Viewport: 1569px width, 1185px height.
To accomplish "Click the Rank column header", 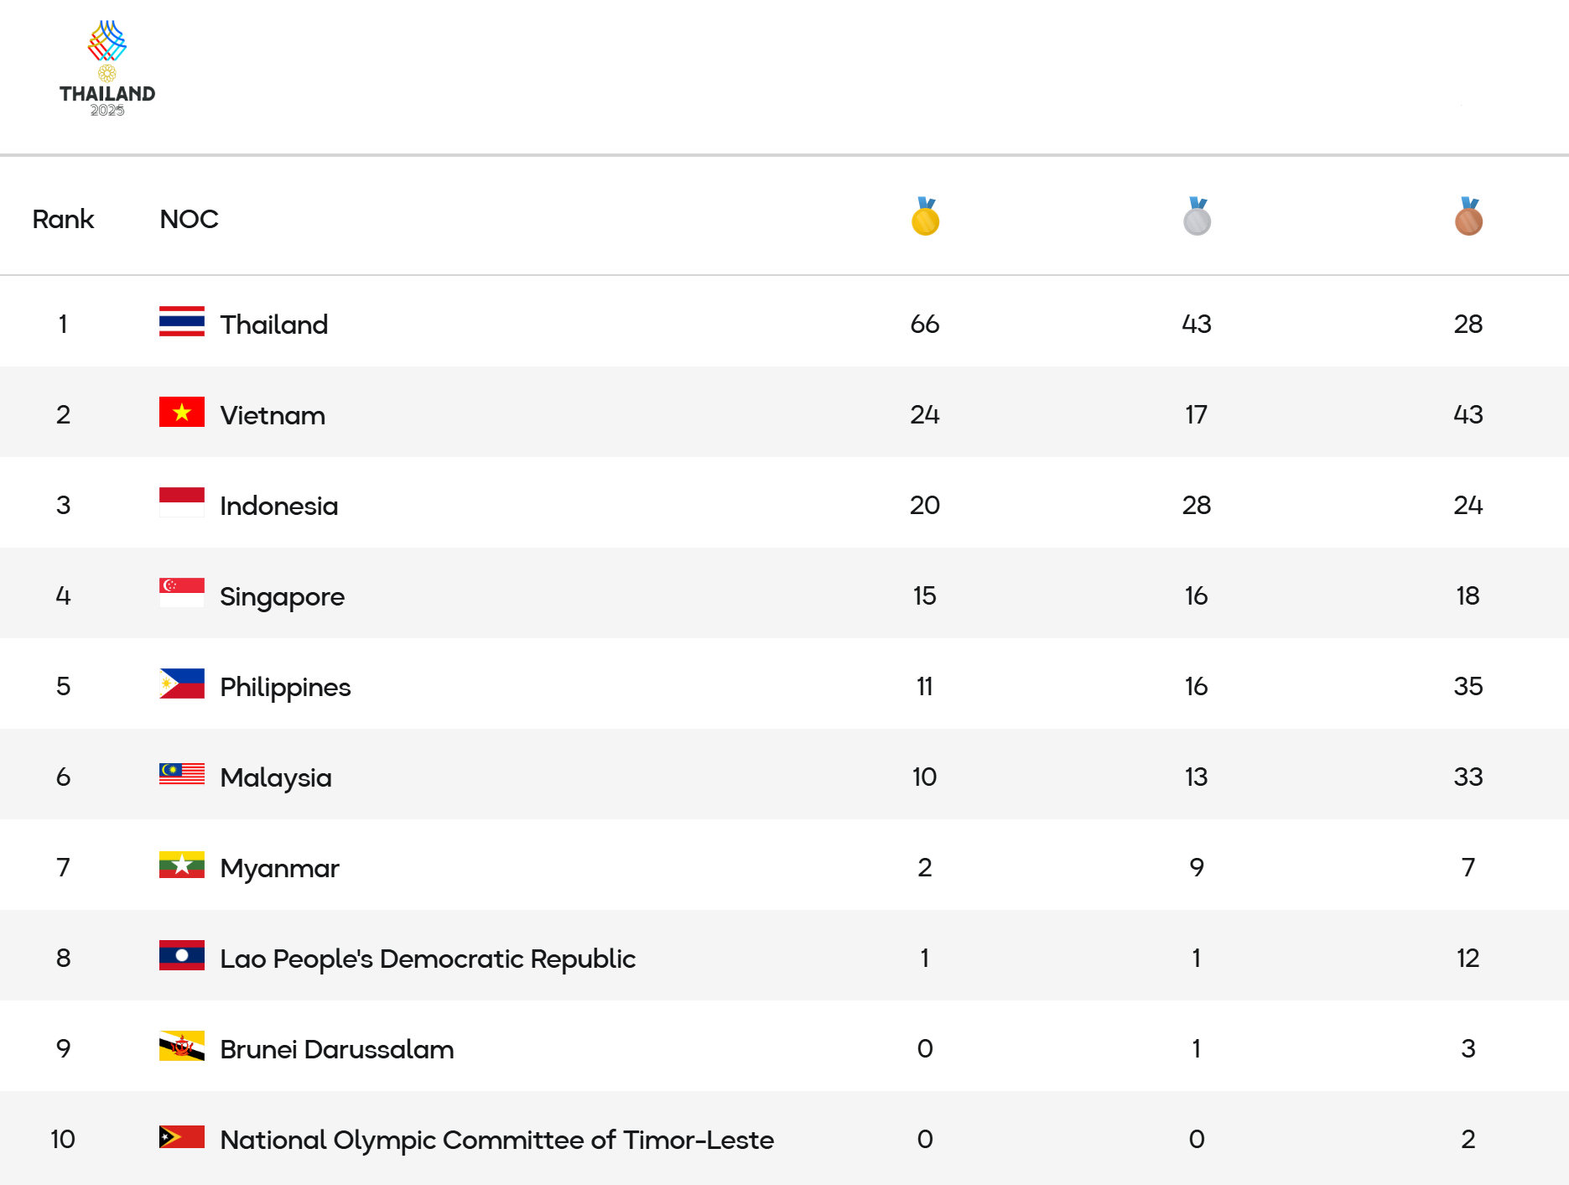I will coord(63,219).
